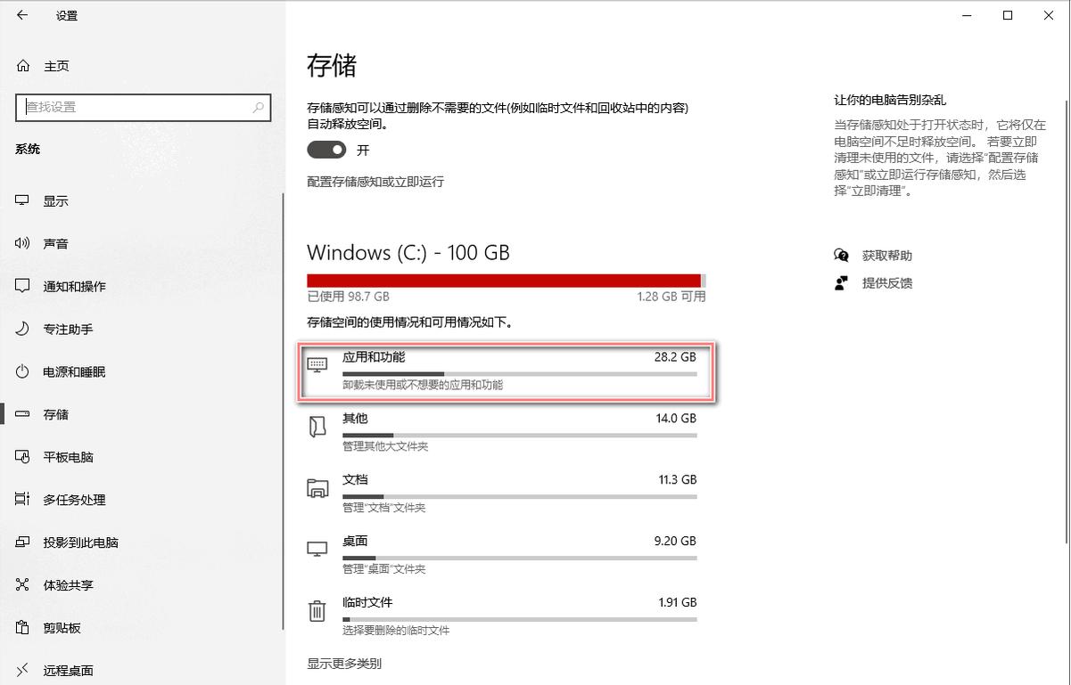Click the 查找设置 search box
This screenshot has width=1071, height=685.
(143, 108)
